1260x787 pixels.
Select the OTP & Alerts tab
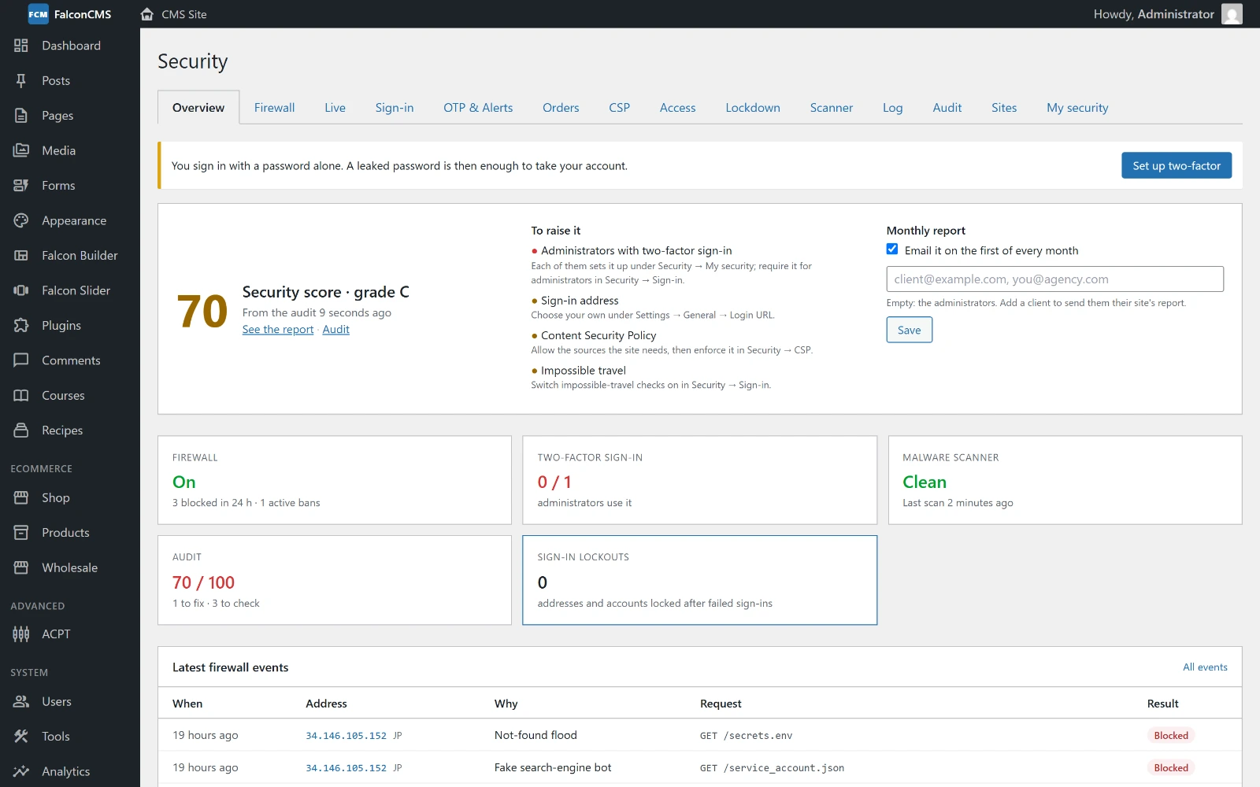(478, 108)
